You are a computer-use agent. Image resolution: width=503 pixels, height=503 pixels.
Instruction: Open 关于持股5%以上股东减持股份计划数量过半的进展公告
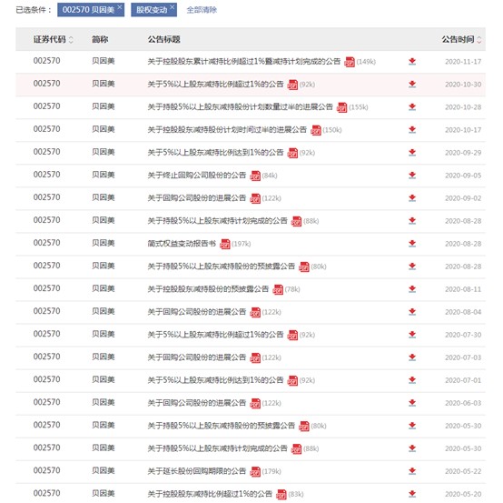tap(241, 107)
